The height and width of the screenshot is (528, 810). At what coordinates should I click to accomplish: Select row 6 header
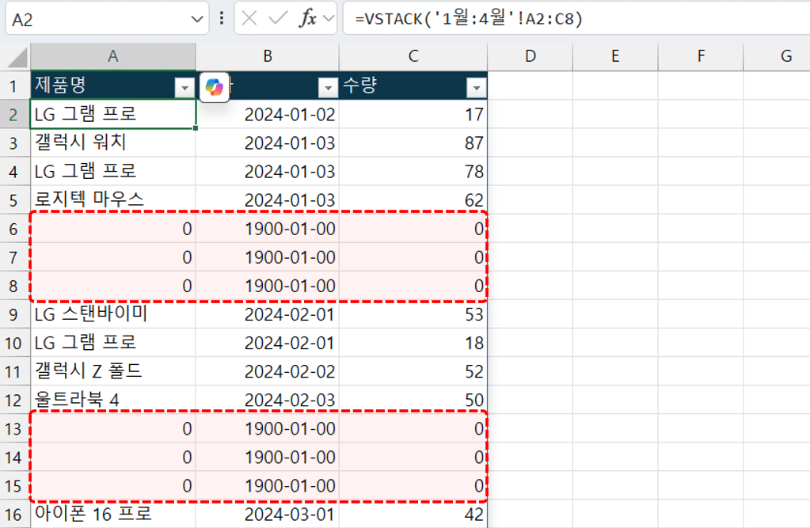pos(13,229)
